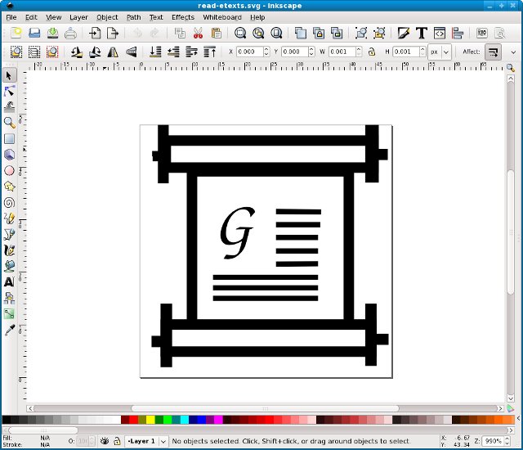Open the Help menu
The image size is (523, 450).
coord(257,17)
